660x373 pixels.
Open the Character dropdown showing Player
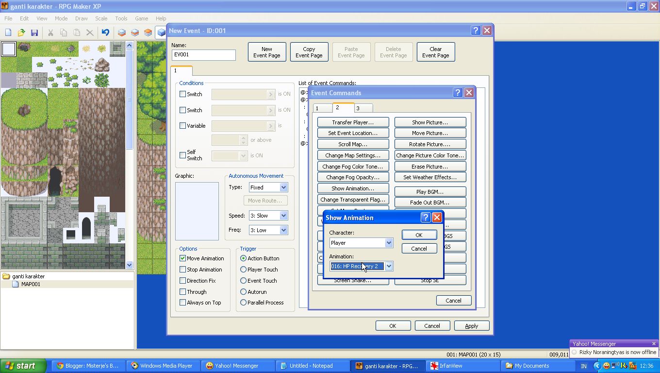click(x=390, y=242)
